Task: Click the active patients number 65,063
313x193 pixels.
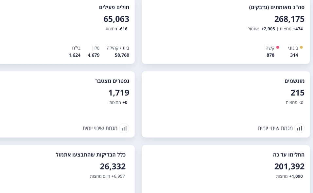Action: point(116,19)
